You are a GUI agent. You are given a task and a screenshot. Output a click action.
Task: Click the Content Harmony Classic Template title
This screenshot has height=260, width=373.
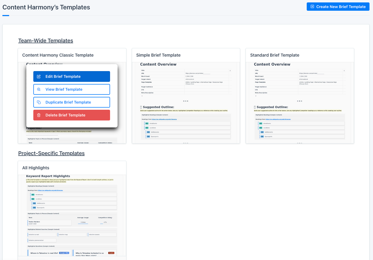point(58,55)
